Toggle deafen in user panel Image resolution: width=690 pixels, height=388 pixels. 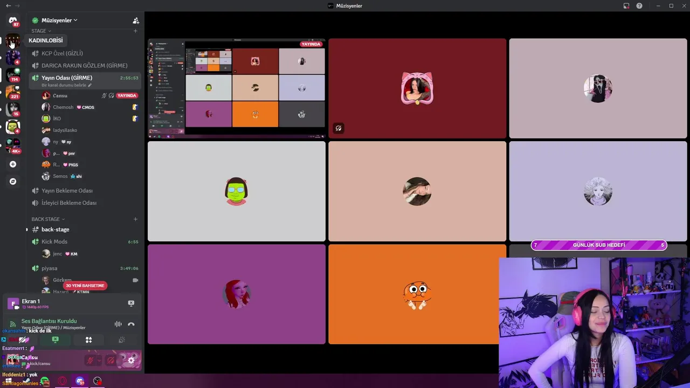click(111, 361)
